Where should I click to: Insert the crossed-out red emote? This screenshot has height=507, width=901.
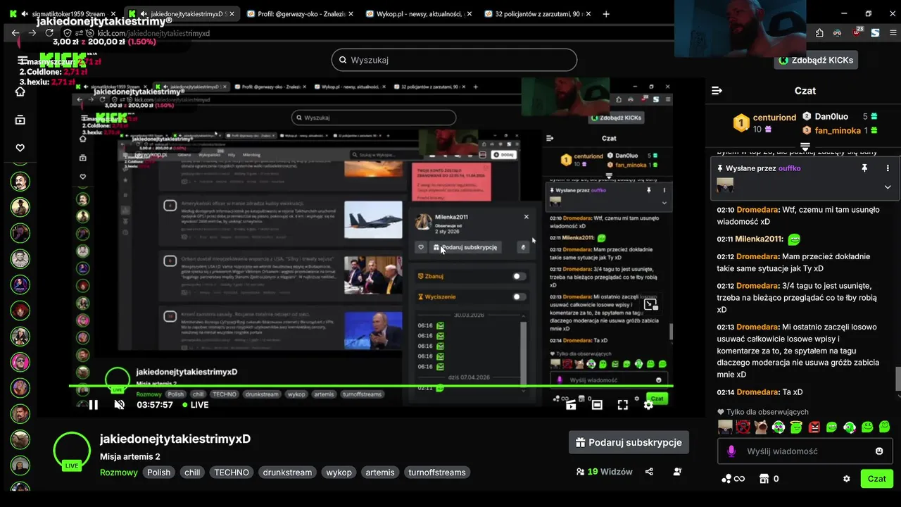tap(743, 427)
